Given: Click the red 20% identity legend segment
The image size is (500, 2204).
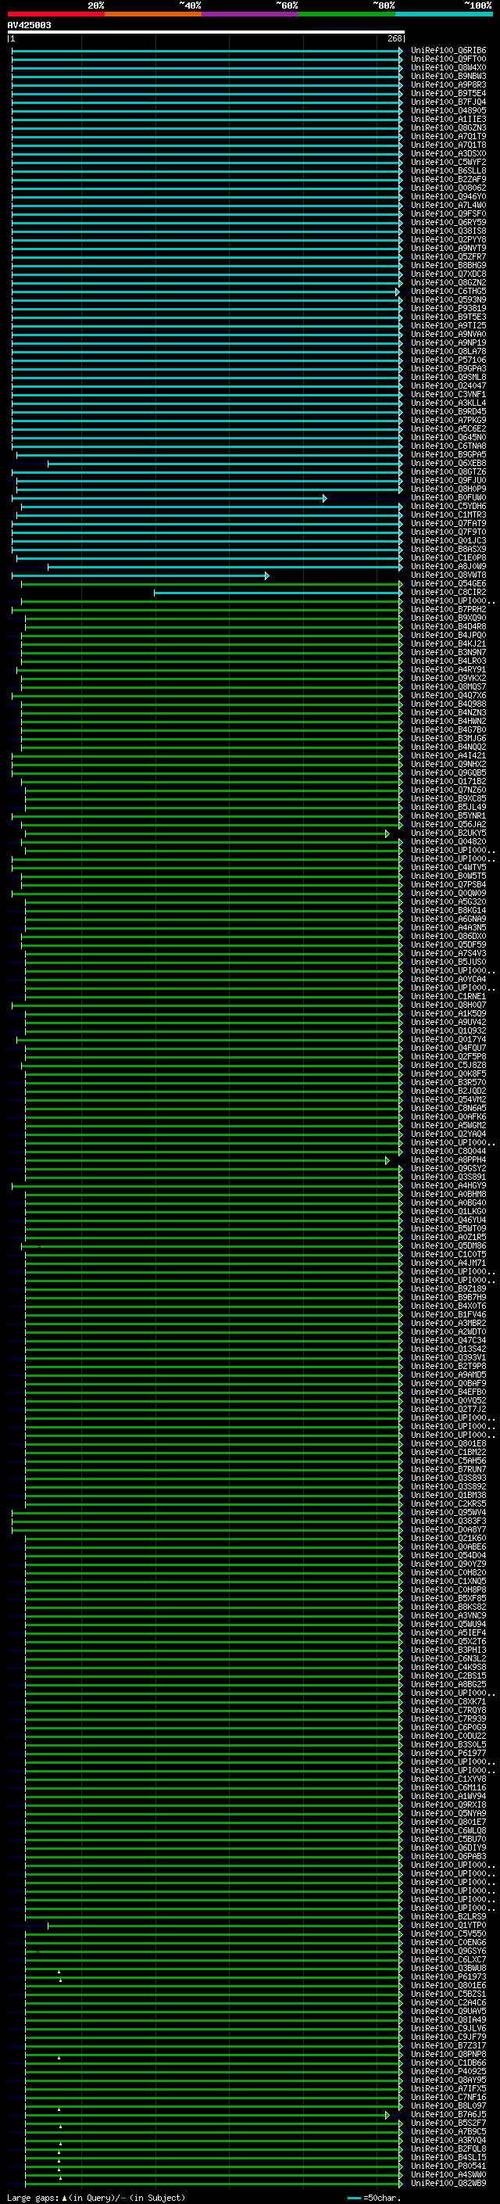Looking at the screenshot, I should 56,14.
